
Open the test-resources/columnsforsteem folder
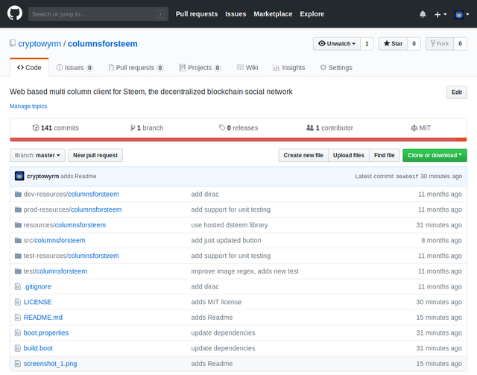[x=72, y=256]
